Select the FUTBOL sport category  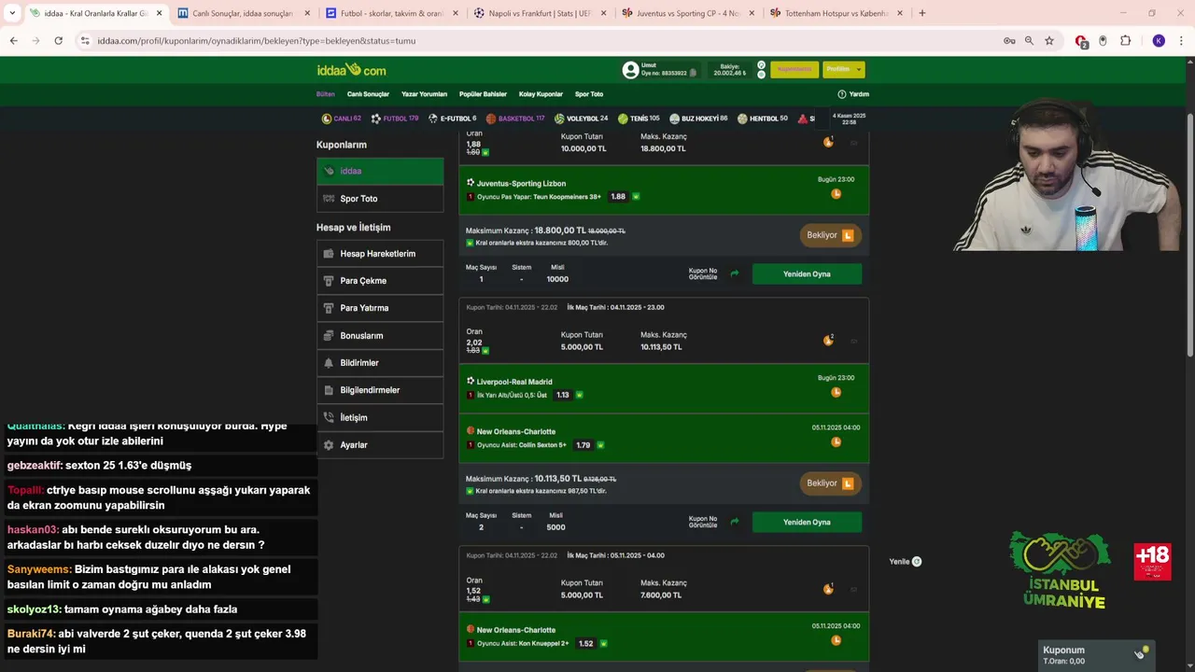click(395, 119)
